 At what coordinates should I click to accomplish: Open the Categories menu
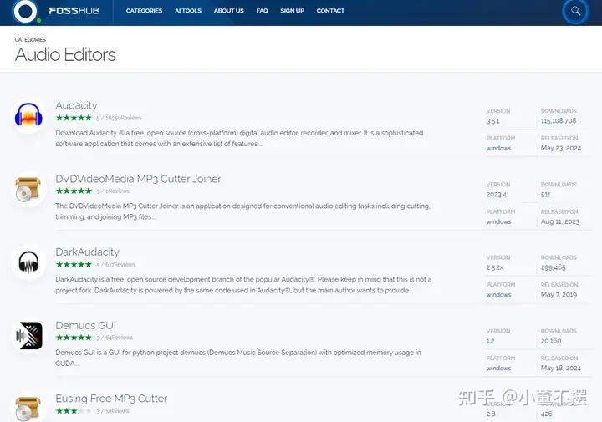coord(144,11)
